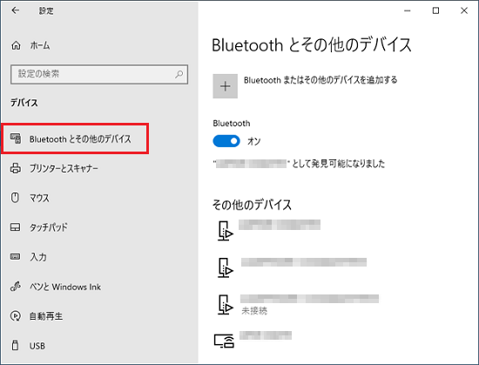Click Bluetooth またはその他のデバイスを追加する

(320, 80)
